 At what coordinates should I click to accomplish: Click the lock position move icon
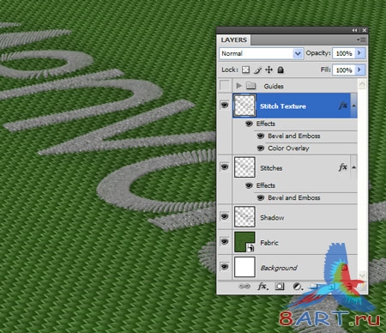click(268, 70)
